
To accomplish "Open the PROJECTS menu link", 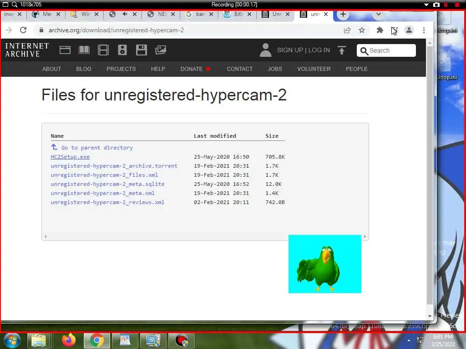I will pos(121,69).
